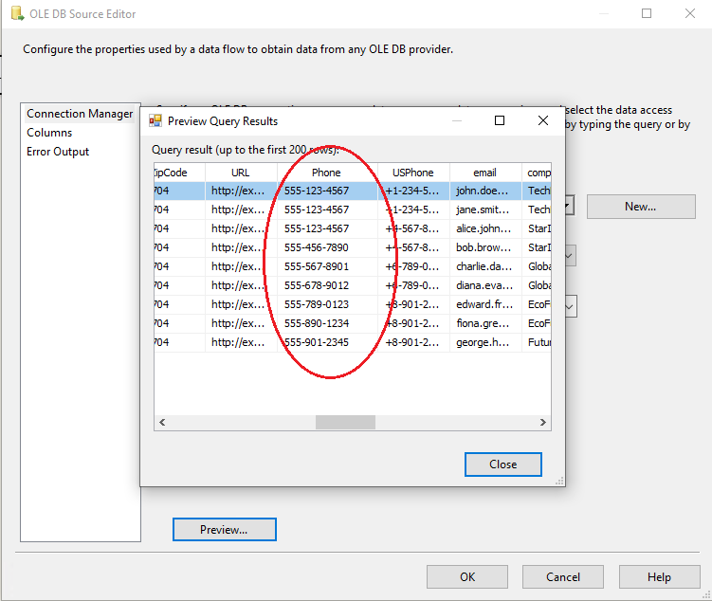Image resolution: width=712 pixels, height=601 pixels.
Task: Open Help for the source editor
Action: [659, 576]
